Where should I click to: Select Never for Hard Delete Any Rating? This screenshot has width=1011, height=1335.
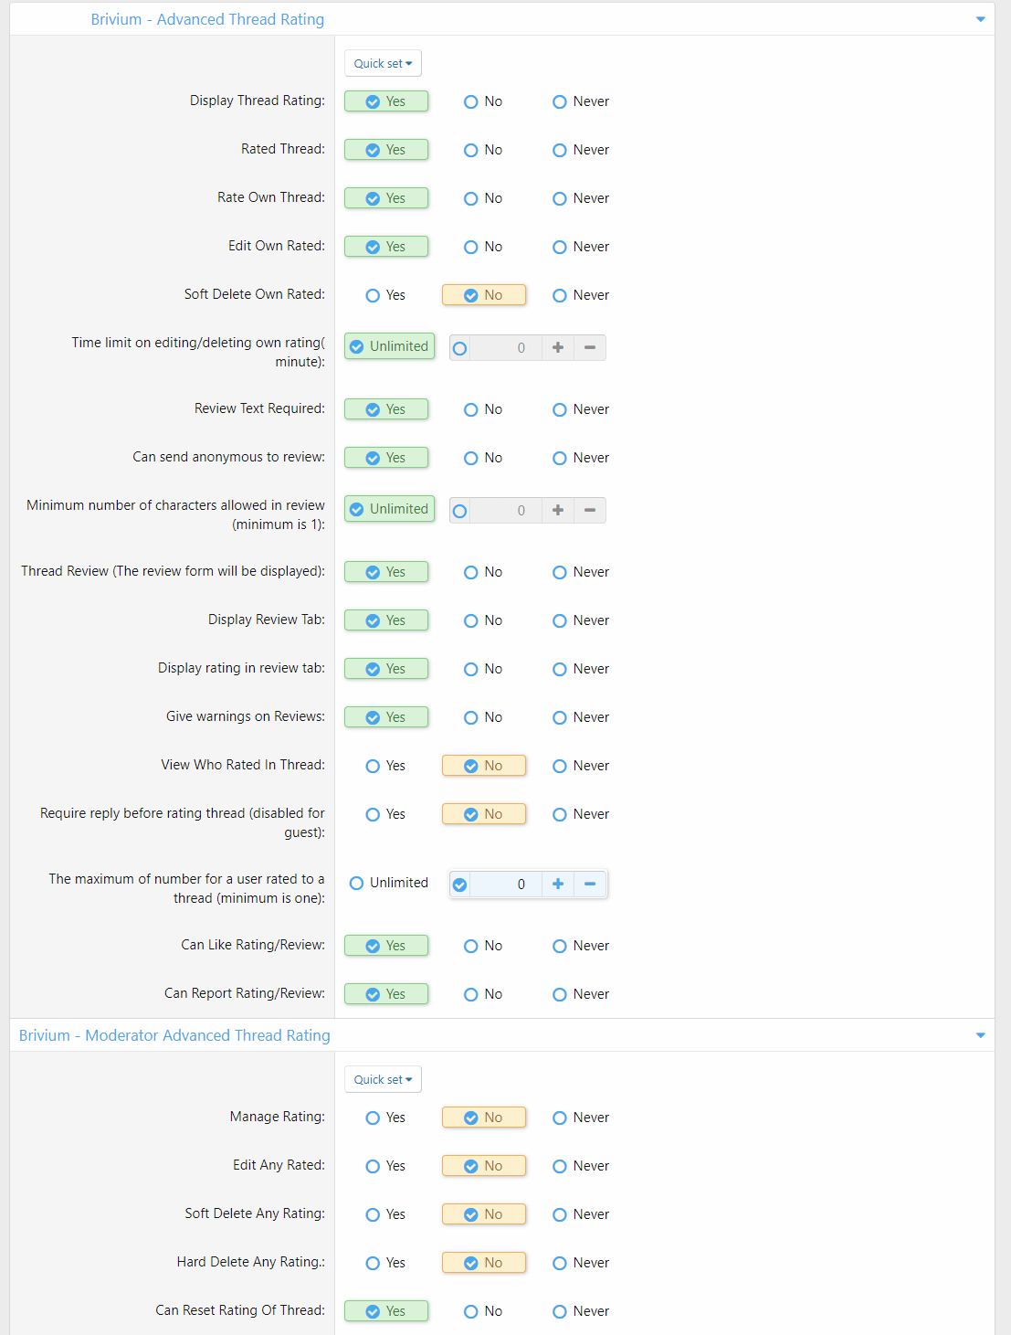pyautogui.click(x=580, y=1263)
